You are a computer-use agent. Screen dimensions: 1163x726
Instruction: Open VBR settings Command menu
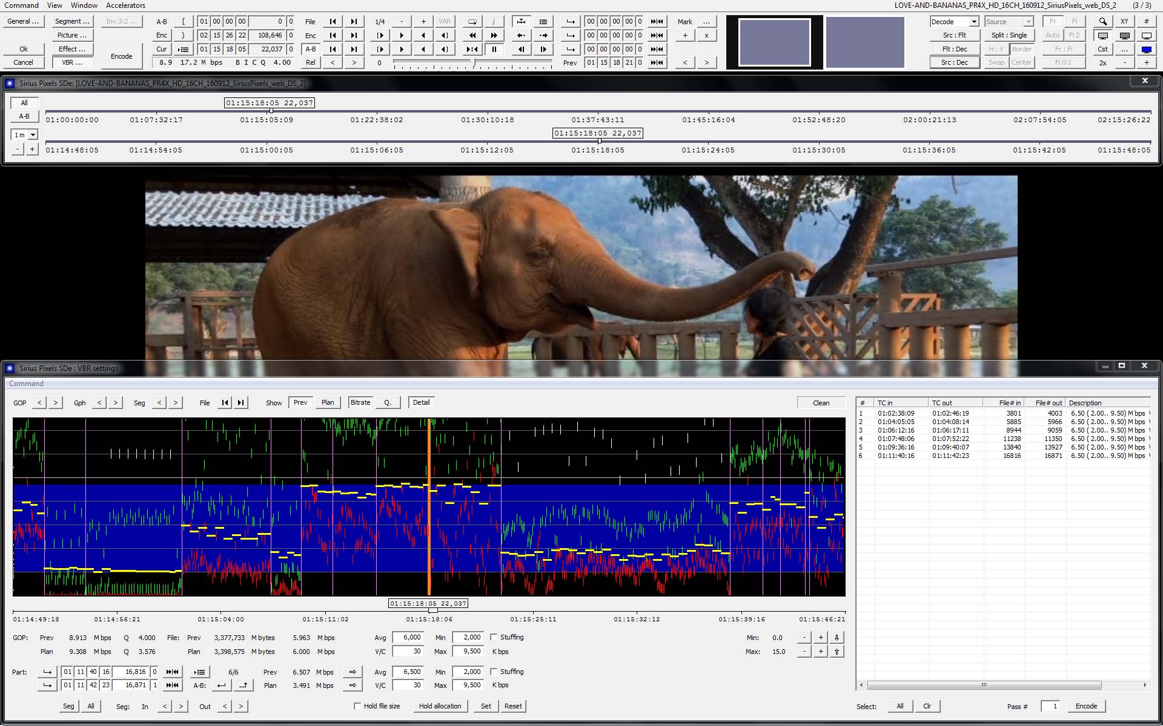click(x=26, y=384)
